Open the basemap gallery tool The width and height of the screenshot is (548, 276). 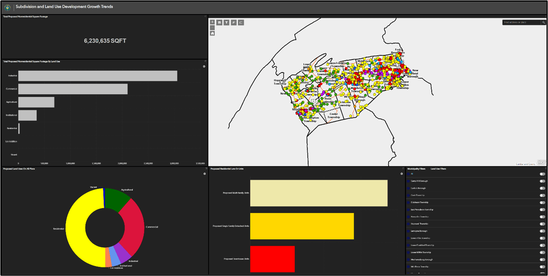(x=220, y=23)
